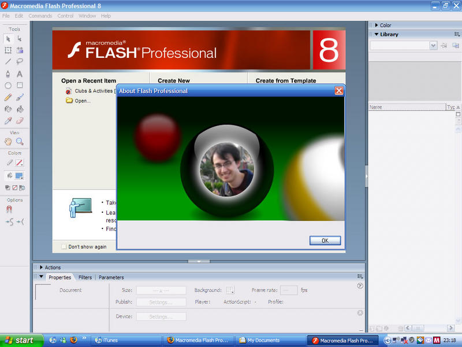Select the Oval tool
This screenshot has width=462, height=347.
point(8,85)
